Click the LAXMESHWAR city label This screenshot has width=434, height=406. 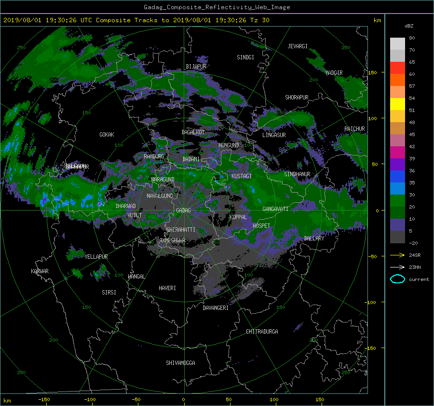(171, 240)
